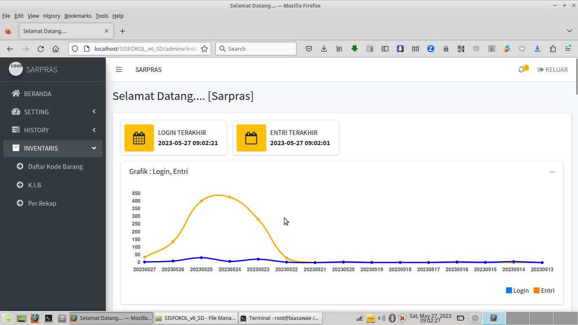Screen dimensions: 578x325
Task: Toggle the sidebar using the hamburger icon
Action: click(x=119, y=69)
